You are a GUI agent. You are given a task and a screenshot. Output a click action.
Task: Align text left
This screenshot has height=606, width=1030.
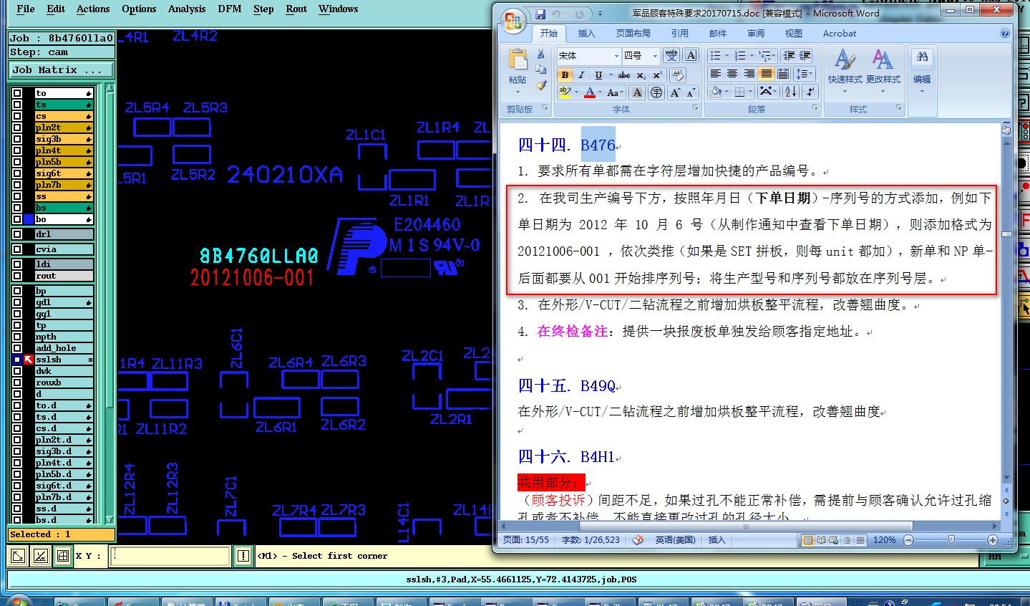(715, 74)
